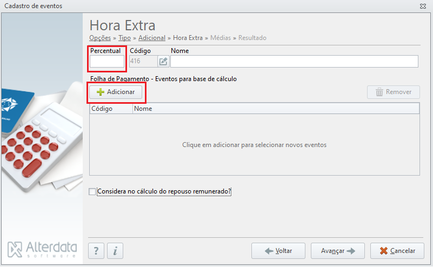433x267 pixels.
Task: Open the Adicional breadcrumb link
Action: (152, 38)
